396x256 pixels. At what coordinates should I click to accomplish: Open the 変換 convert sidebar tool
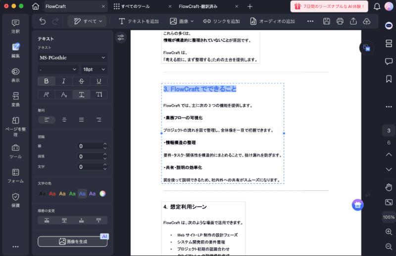pyautogui.click(x=15, y=99)
